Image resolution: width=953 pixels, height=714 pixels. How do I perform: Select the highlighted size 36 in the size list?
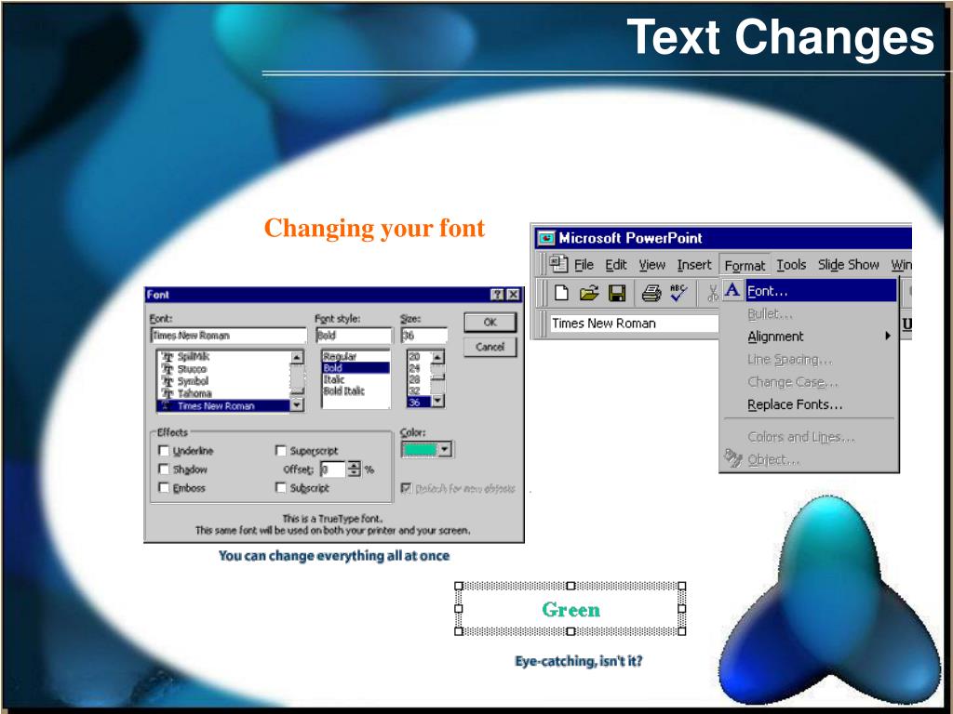[419, 402]
